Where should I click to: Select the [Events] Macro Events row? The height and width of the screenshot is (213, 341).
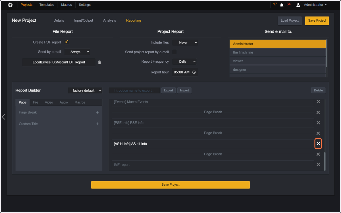coord(213,102)
